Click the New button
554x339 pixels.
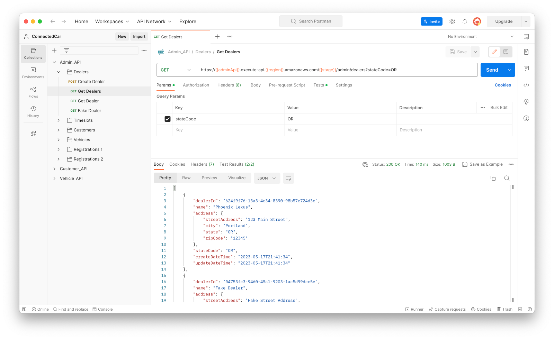[122, 37]
